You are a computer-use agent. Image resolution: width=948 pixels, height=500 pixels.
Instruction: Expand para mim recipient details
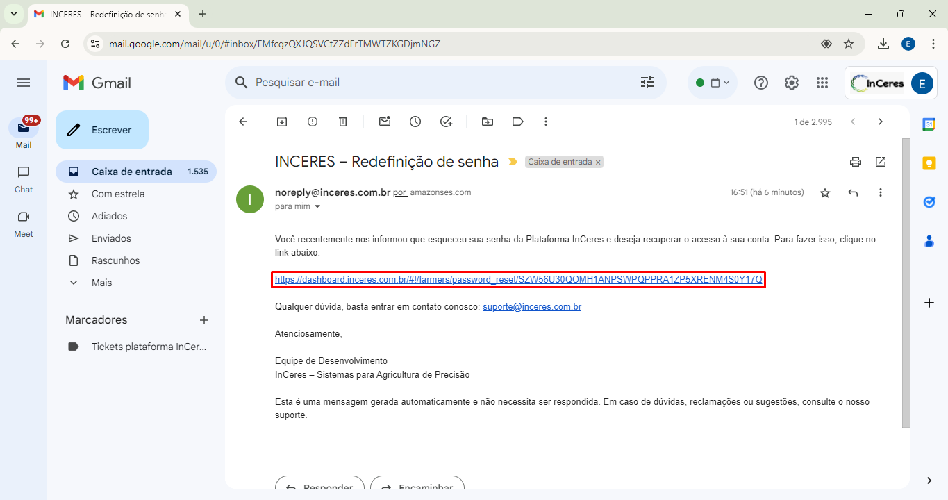317,206
